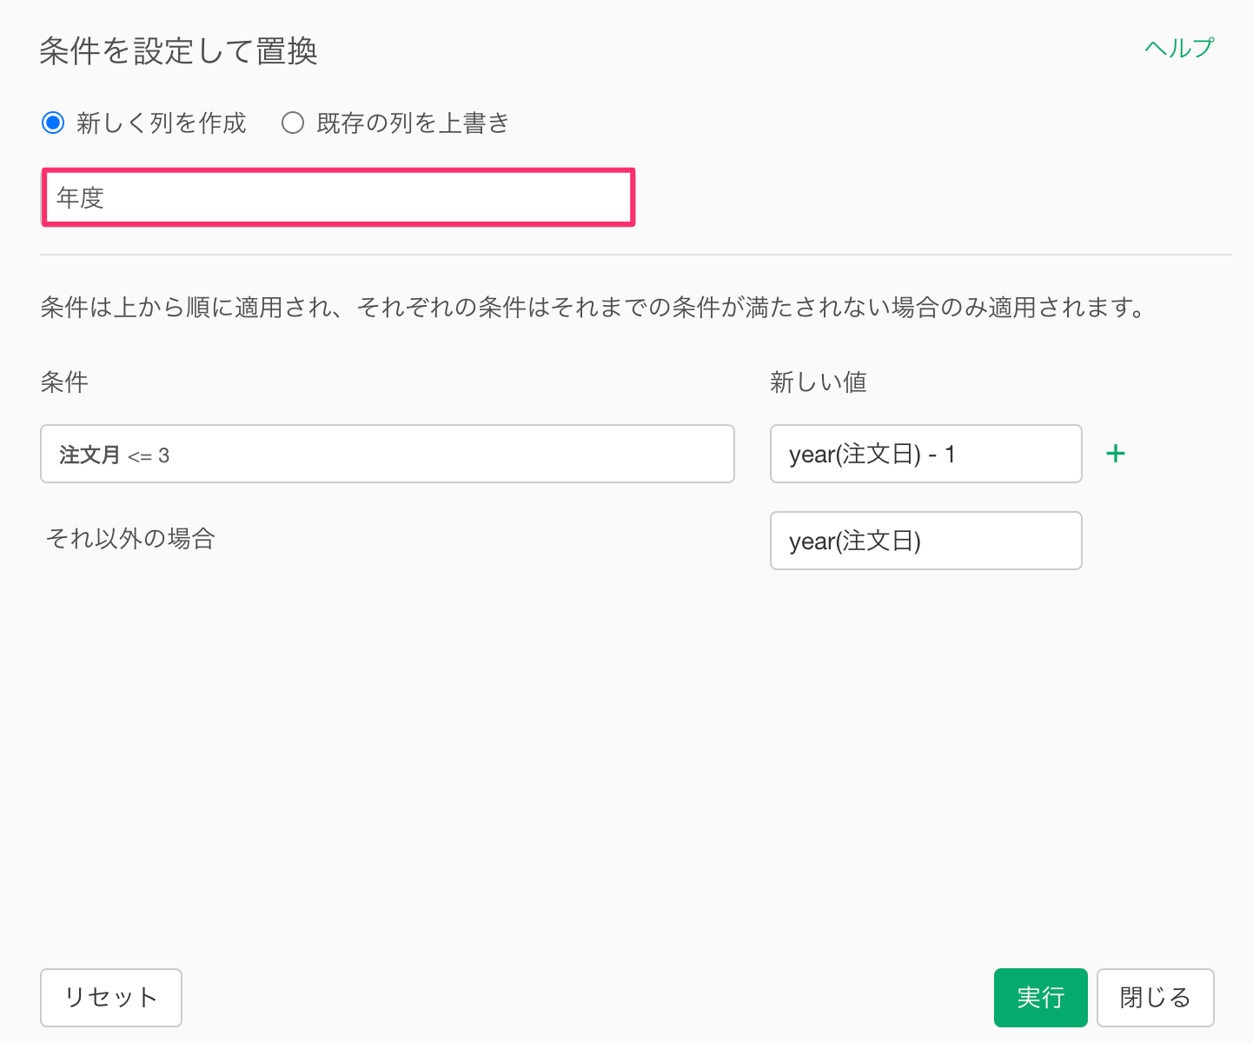Run with the 実行 button

coord(1041,998)
